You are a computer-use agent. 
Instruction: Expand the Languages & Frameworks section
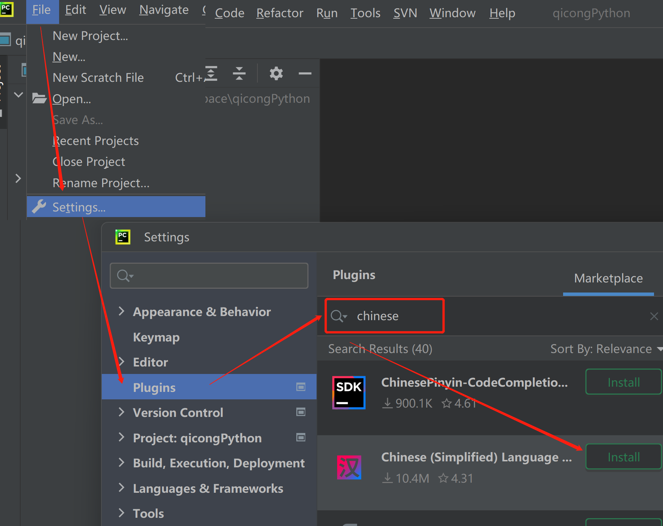(x=121, y=488)
